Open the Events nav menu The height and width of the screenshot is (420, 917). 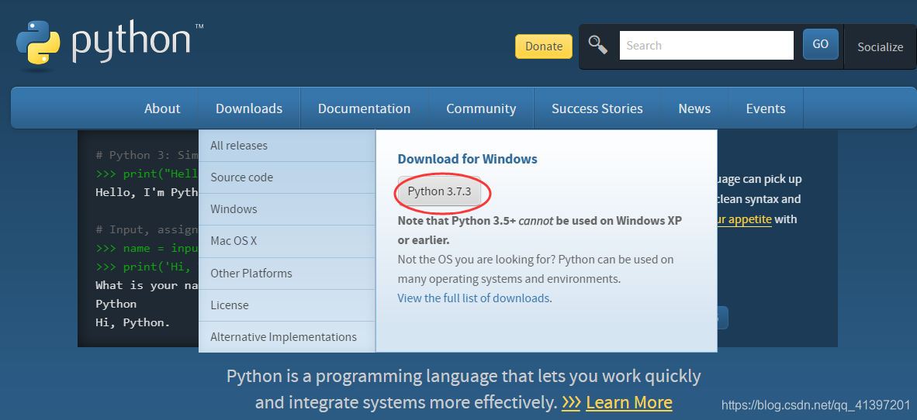pyautogui.click(x=766, y=108)
